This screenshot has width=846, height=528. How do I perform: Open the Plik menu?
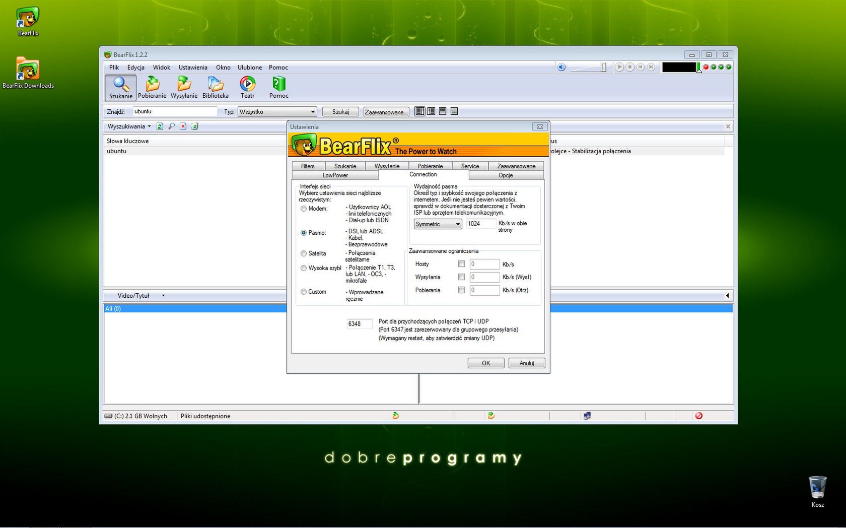click(x=114, y=68)
